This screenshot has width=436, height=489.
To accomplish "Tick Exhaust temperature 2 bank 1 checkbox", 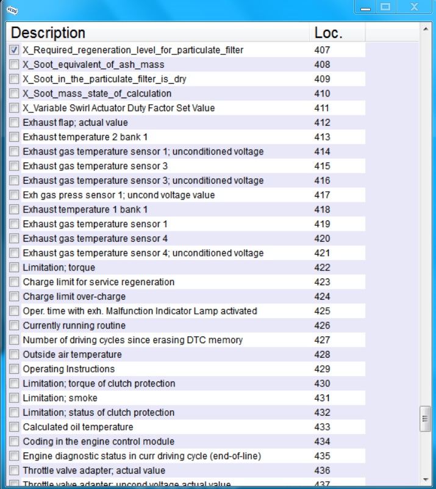I will point(14,137).
